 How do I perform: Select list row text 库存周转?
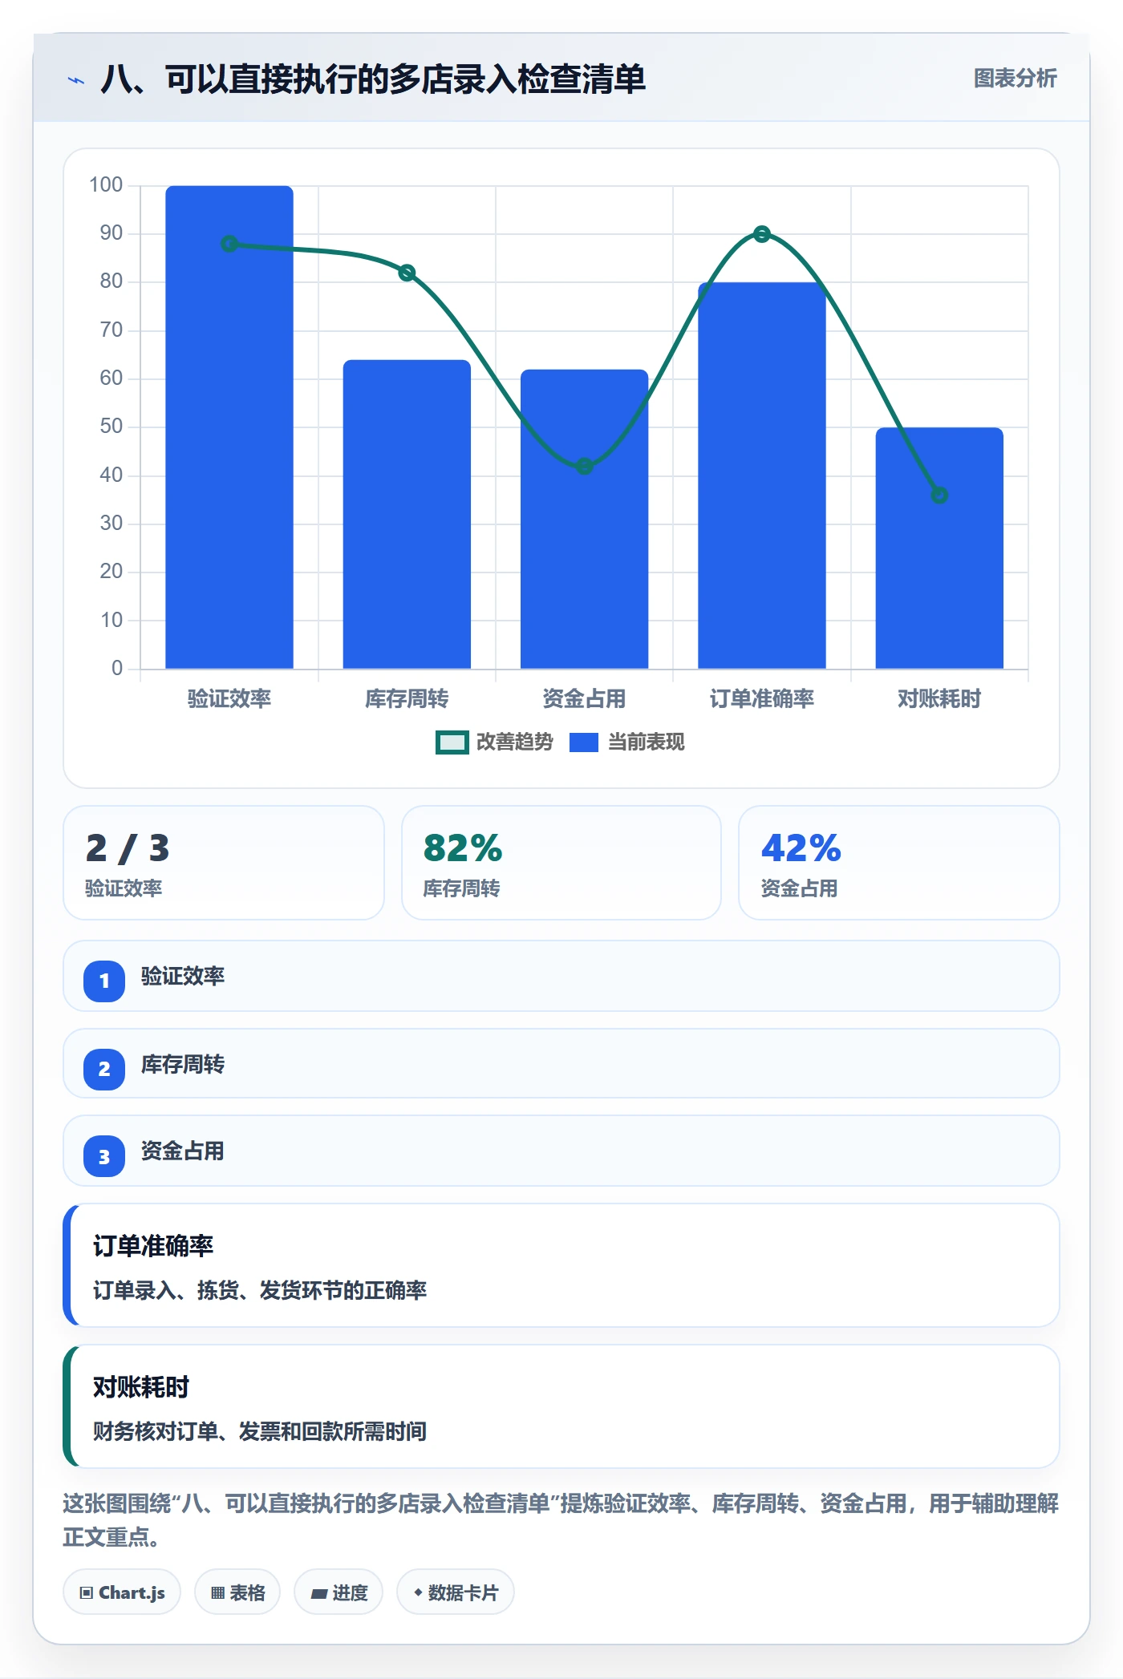183,1065
